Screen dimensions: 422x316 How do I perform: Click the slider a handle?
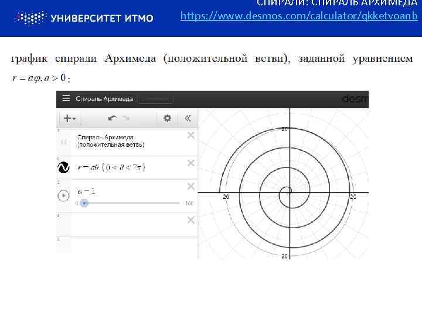coord(84,203)
